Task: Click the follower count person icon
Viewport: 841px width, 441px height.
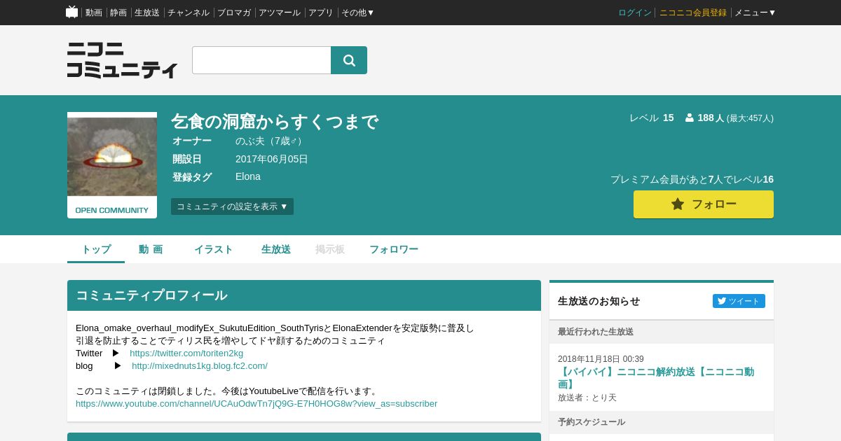Action: tap(690, 118)
